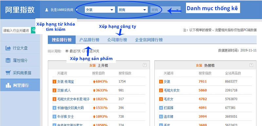This screenshot has height=126, width=262.
Task: Click the 属性细分 layers icon in sidebar
Action: click(8, 60)
